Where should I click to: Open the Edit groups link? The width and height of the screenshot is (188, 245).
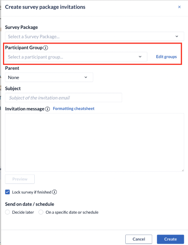click(166, 57)
